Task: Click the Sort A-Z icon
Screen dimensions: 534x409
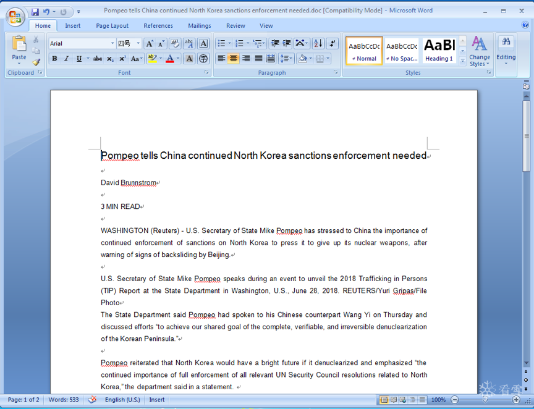Action: (x=318, y=43)
